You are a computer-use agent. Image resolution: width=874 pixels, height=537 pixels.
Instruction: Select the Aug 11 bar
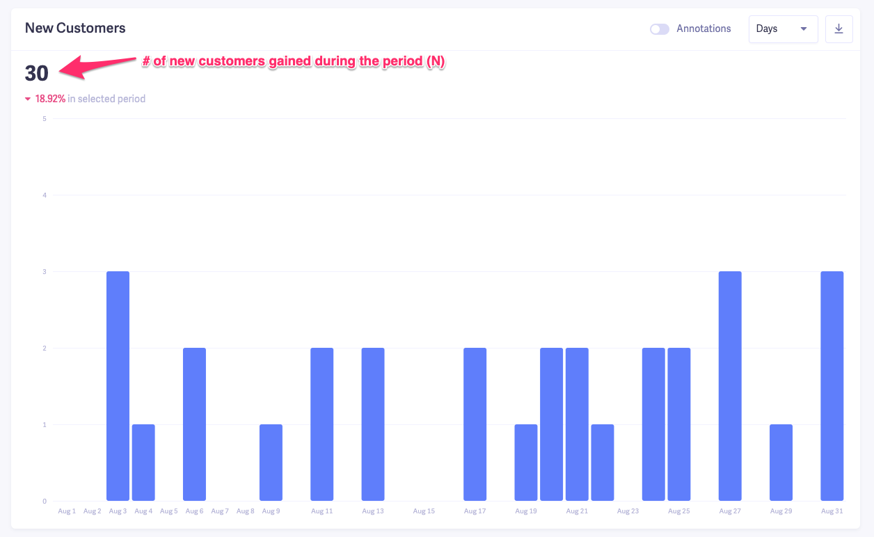[322, 424]
